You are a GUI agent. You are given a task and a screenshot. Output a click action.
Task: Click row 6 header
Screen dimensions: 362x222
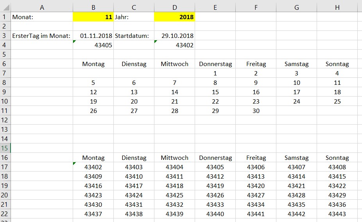pyautogui.click(x=5, y=64)
